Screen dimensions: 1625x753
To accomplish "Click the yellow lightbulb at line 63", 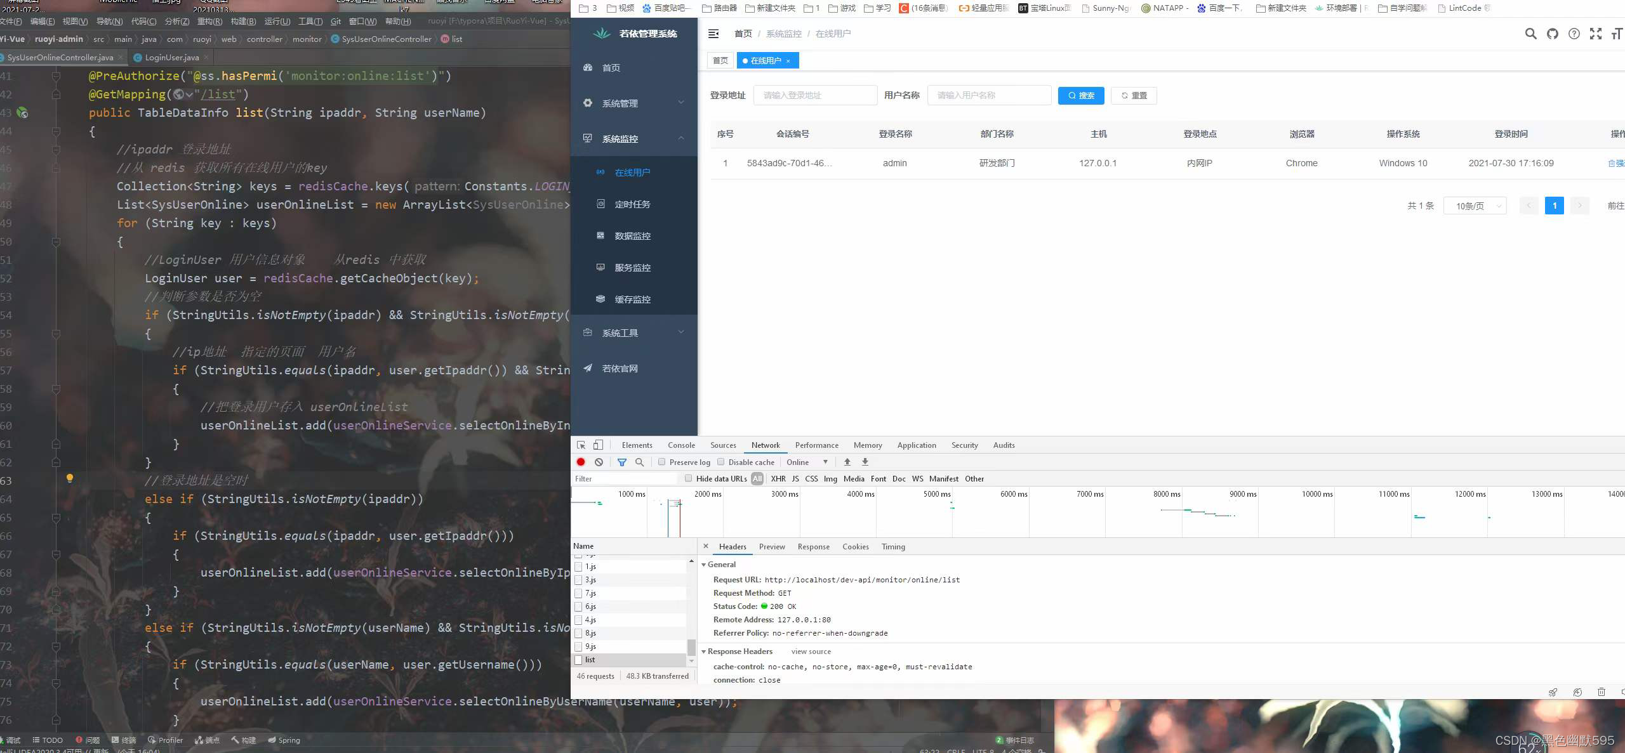I will coord(70,479).
